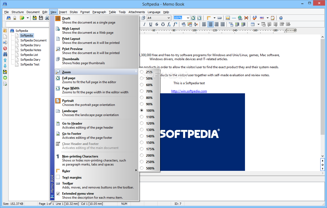Choose Landscape page orientation
Viewport: 327px width, 208px height.
coord(96,113)
